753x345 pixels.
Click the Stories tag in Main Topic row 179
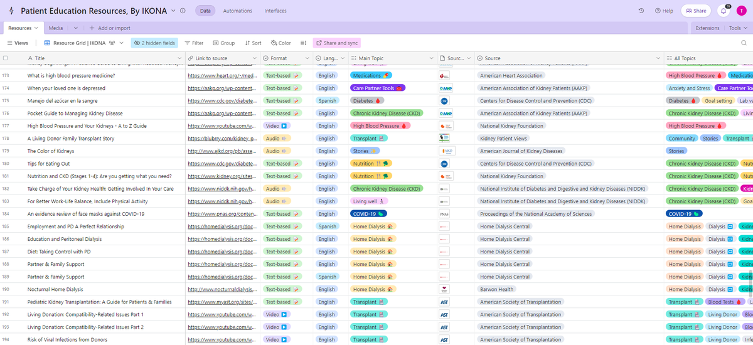point(365,151)
